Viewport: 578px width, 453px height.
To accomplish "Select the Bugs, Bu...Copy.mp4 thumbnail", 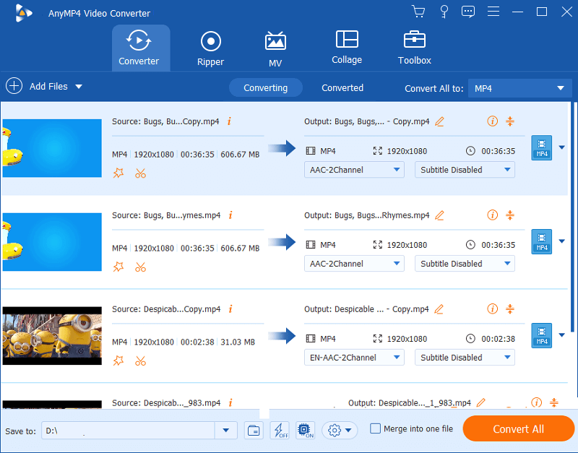I will [x=52, y=148].
